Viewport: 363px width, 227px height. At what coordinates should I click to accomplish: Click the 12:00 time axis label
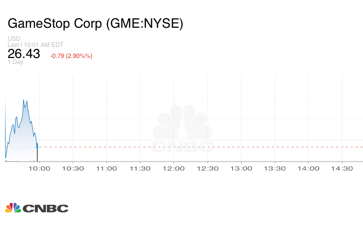[174, 168]
